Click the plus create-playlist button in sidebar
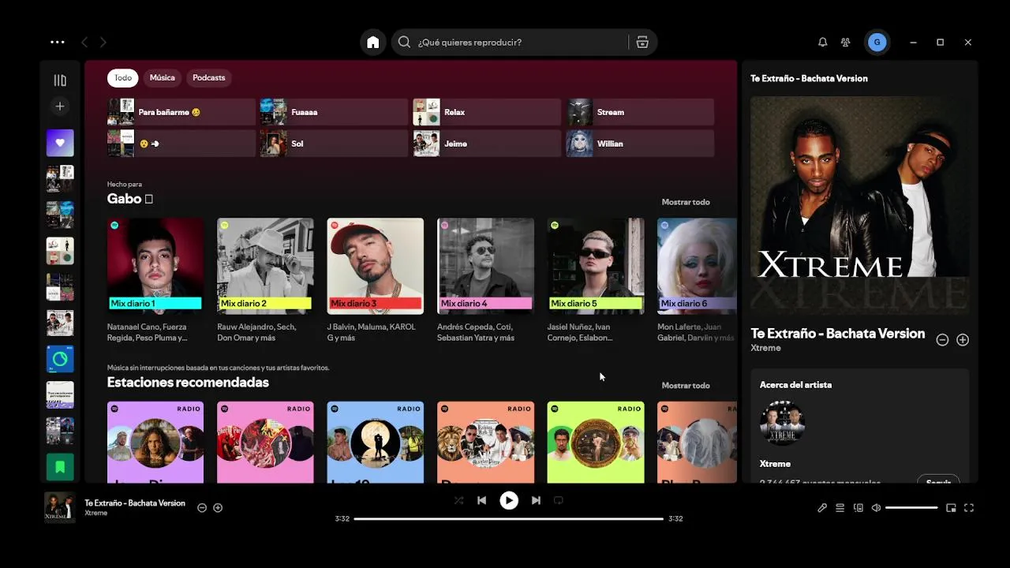 coord(60,106)
